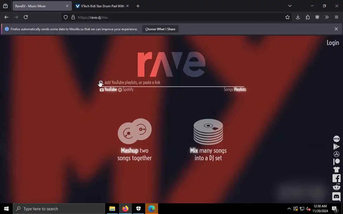Click the Rave logo icon in sidebar
The height and width of the screenshot is (214, 343).
pos(336,139)
